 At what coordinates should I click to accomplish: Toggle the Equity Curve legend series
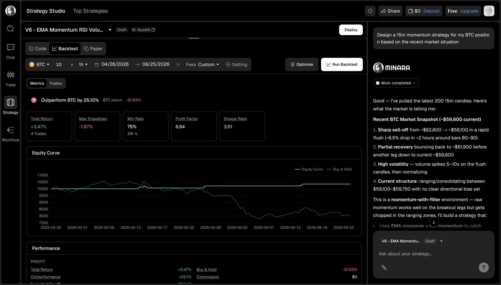pos(309,169)
